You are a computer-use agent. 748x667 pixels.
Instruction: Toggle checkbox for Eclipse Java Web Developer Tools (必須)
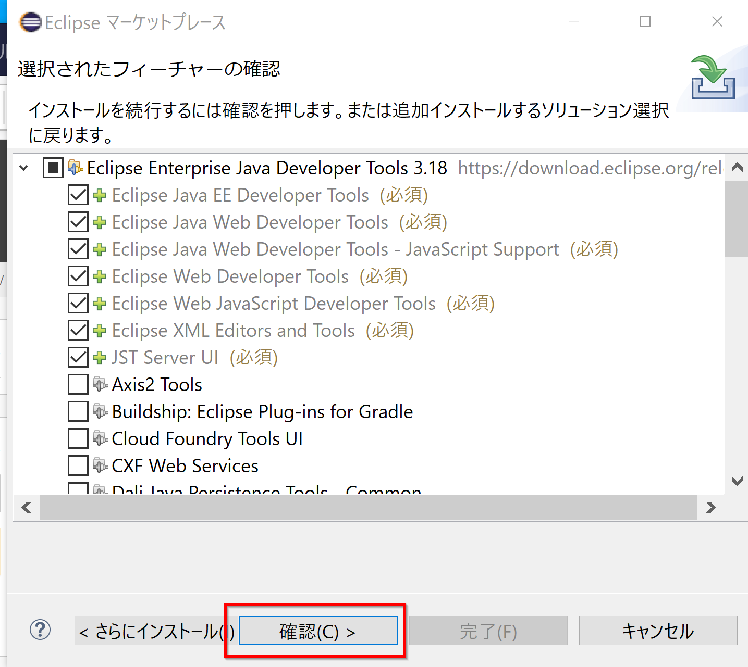78,222
